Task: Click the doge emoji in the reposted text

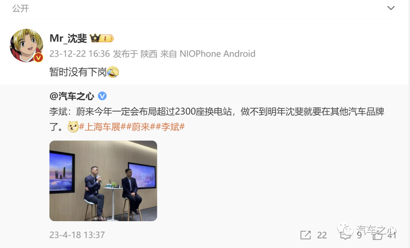Action: point(73,127)
